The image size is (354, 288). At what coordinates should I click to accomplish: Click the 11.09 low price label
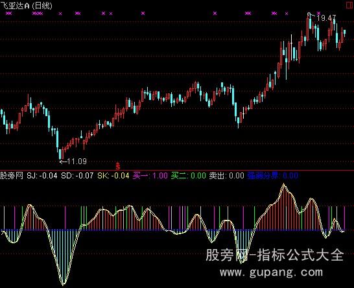click(x=77, y=162)
